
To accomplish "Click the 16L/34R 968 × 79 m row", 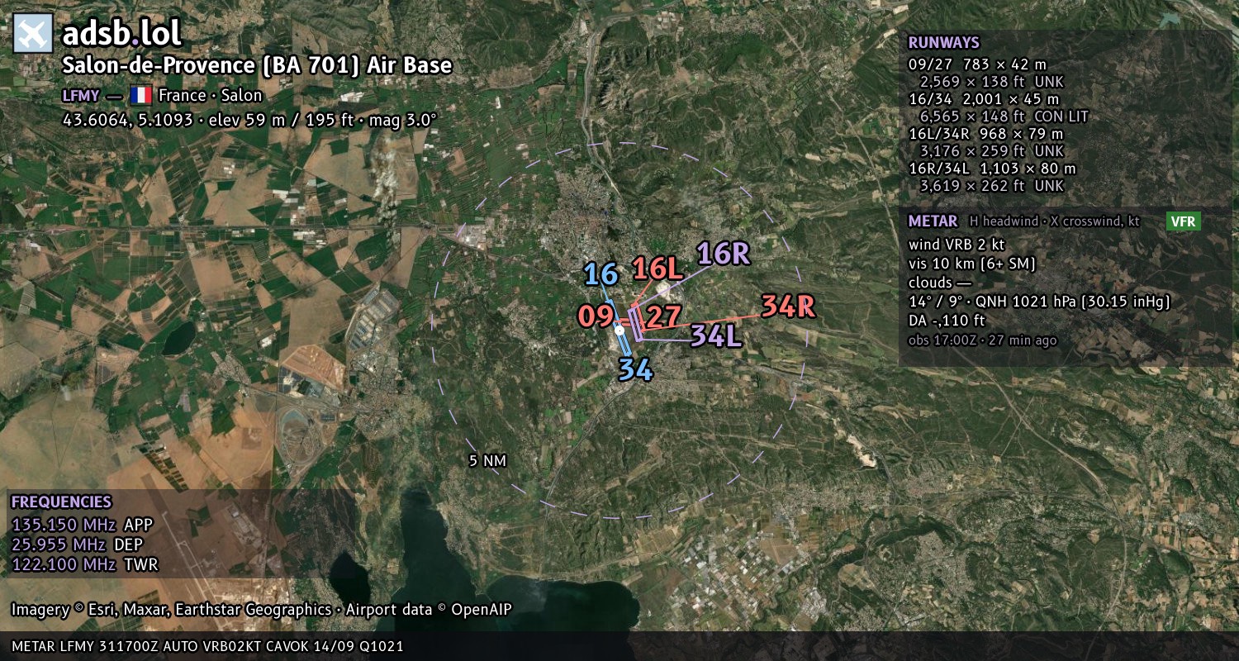I will click(985, 134).
